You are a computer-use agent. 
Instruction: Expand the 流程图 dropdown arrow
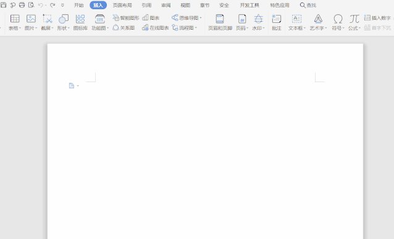[x=196, y=28]
